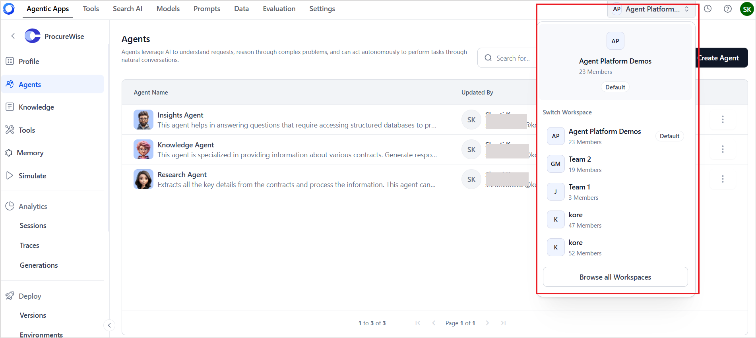Select the J avatar for Team 1
This screenshot has width=756, height=338.
[556, 191]
